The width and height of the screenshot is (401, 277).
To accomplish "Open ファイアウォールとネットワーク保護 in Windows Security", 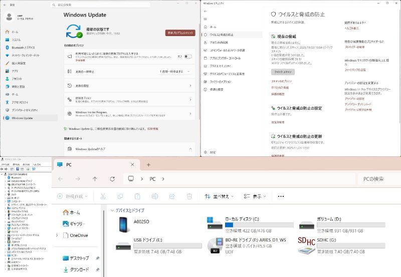I will coord(227,50).
